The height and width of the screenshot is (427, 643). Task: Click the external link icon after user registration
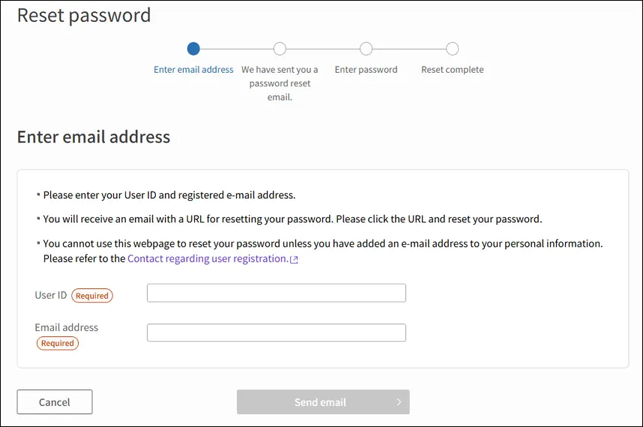click(294, 260)
